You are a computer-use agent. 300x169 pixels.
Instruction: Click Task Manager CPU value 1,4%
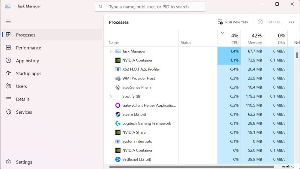[234, 51]
